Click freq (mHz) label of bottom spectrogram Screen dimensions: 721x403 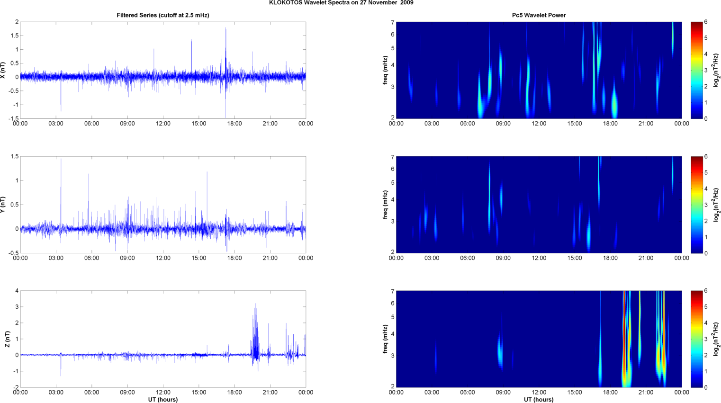click(386, 339)
